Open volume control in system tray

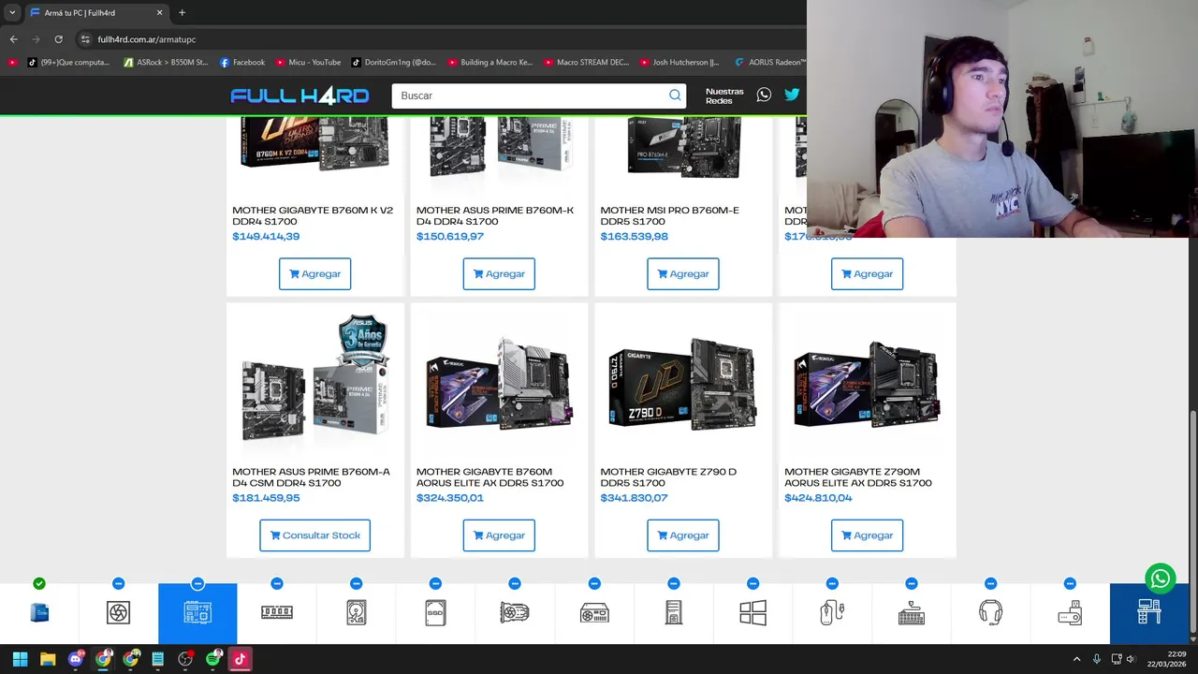coord(1131,659)
